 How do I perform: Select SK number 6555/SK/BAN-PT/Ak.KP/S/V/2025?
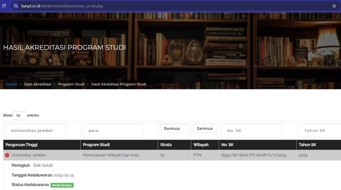[x=253, y=155]
